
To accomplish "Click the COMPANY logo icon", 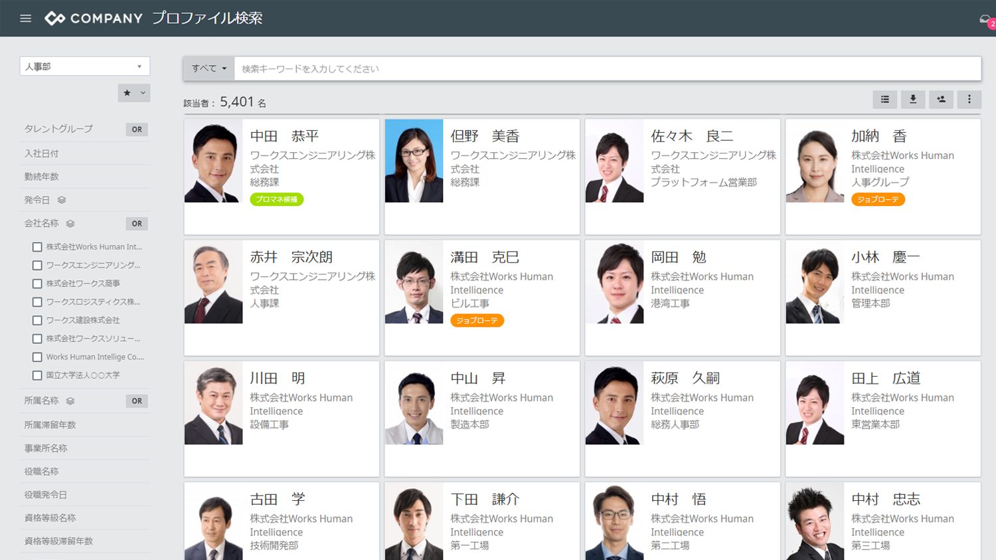I will tap(55, 18).
